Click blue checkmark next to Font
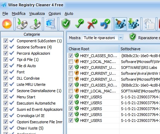Screen dimensions: 160x134 pos(12,72)
